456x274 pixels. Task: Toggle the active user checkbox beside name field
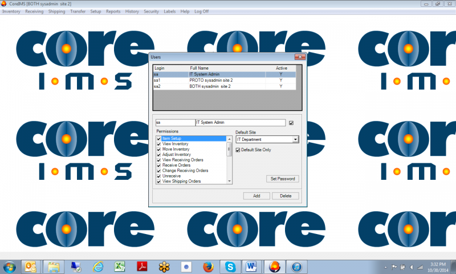coord(291,123)
